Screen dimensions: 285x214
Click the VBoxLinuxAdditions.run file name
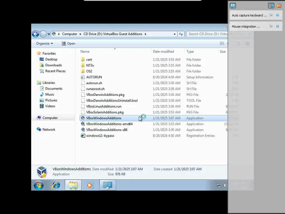click(104, 106)
